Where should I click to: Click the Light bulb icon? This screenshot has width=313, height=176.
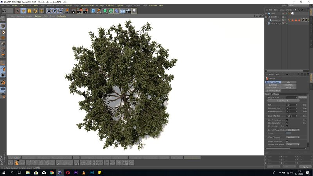click(x=134, y=11)
